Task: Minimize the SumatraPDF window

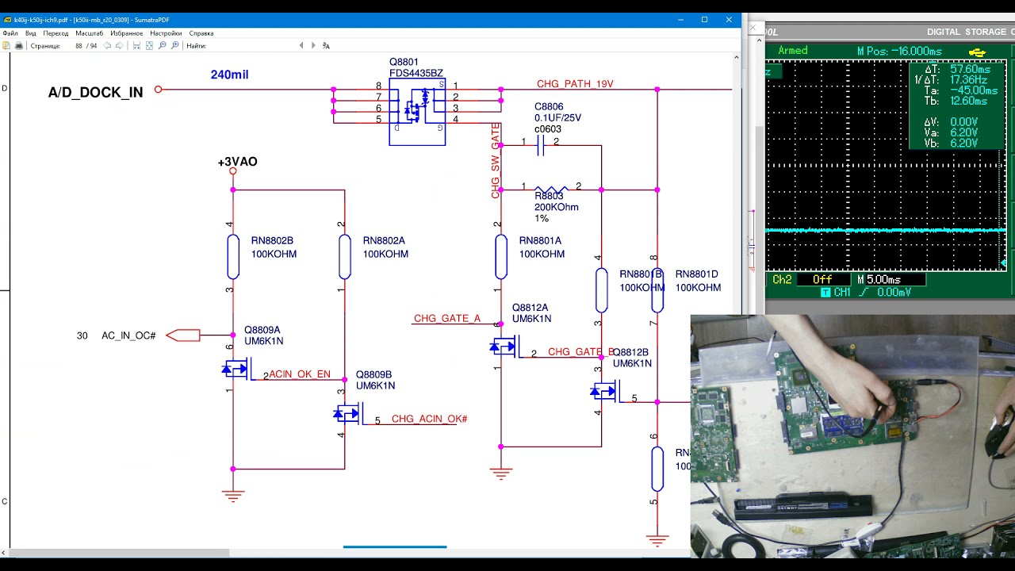Action: [x=680, y=20]
